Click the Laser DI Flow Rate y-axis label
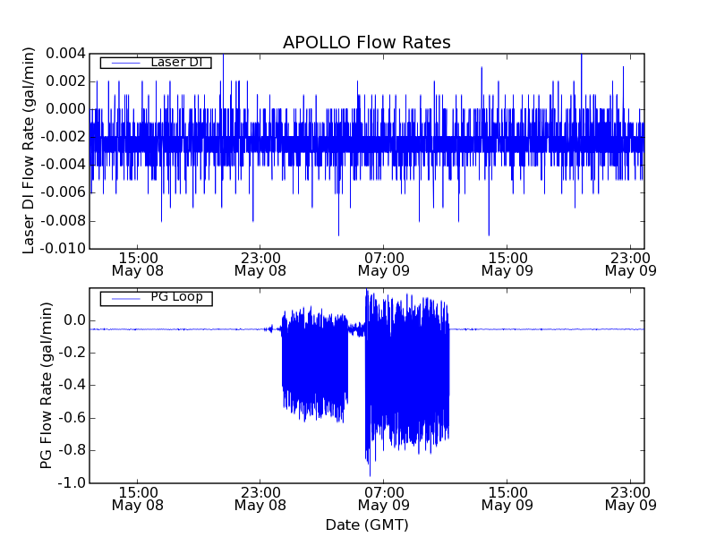716x537 pixels. (30, 152)
